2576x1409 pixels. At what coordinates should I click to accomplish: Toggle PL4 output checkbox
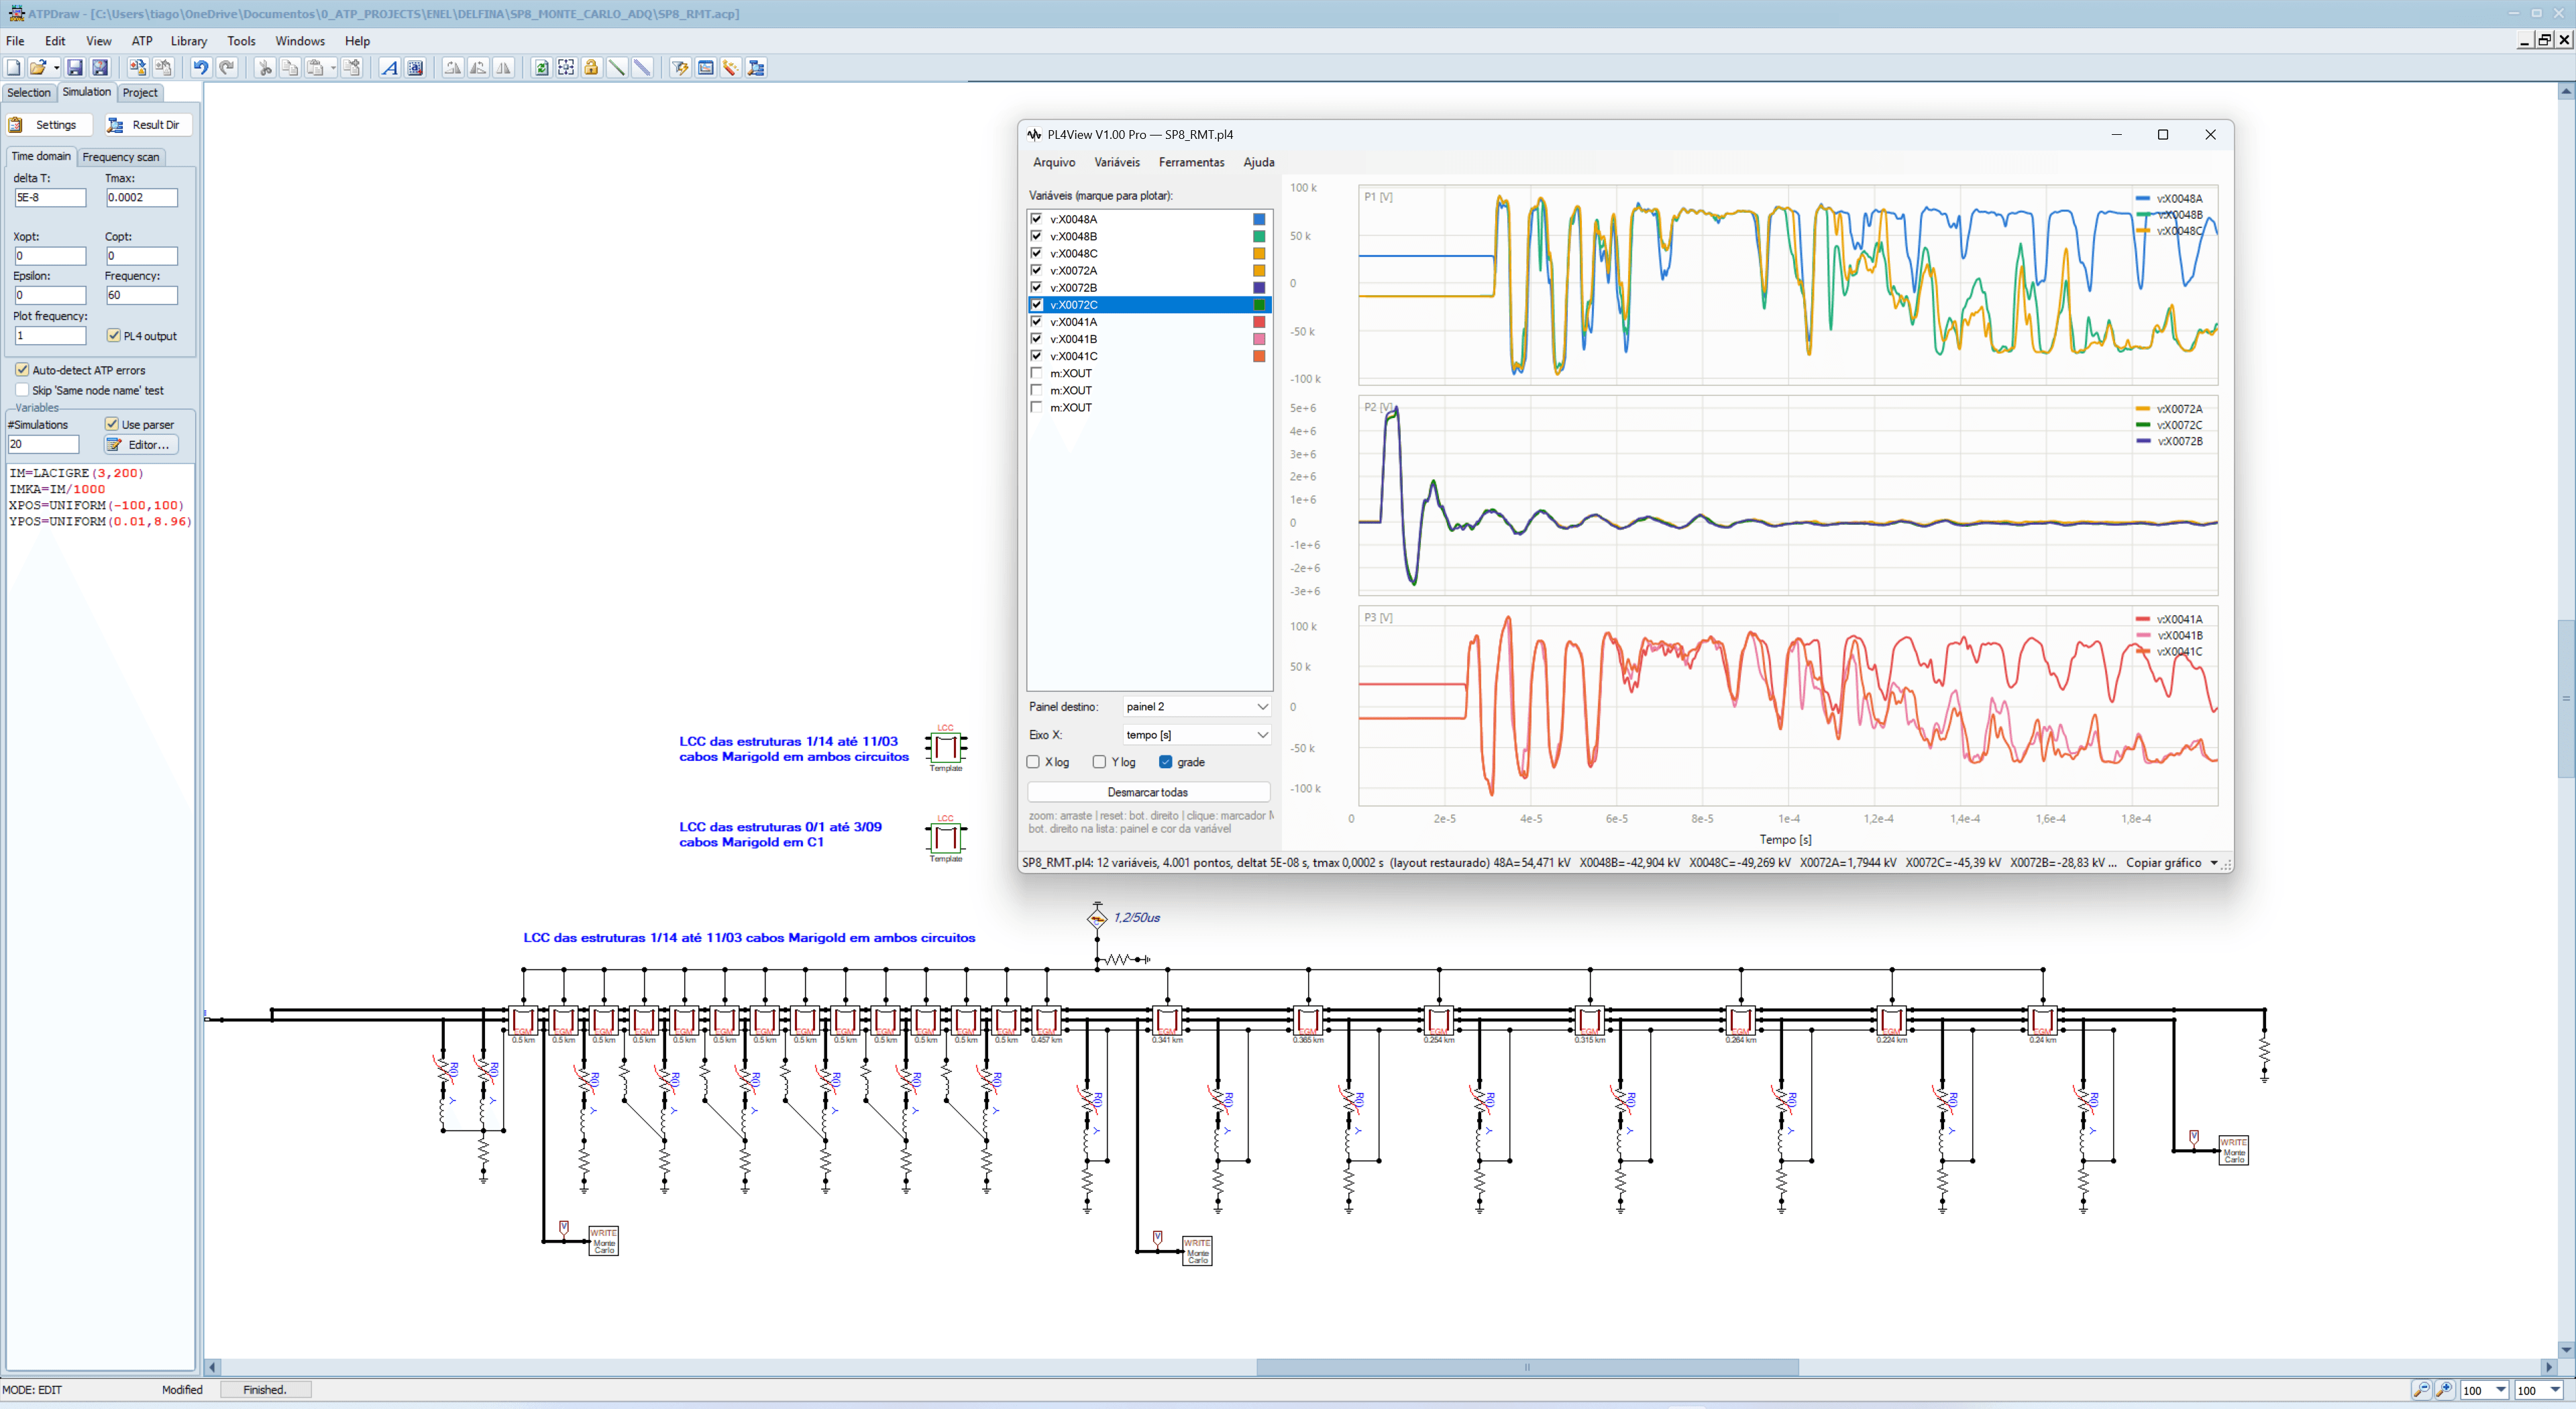coord(114,336)
